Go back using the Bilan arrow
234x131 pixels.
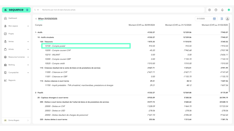[x=36, y=19]
